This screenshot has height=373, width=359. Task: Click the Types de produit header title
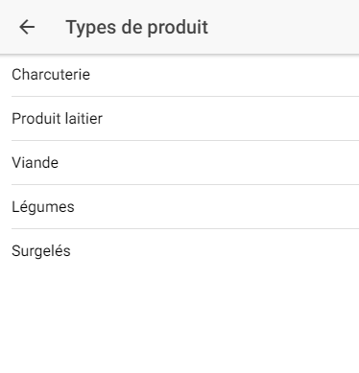point(137,27)
